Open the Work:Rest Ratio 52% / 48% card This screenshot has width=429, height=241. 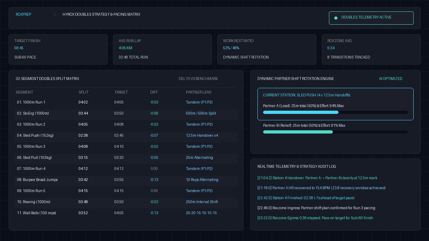[267, 49]
